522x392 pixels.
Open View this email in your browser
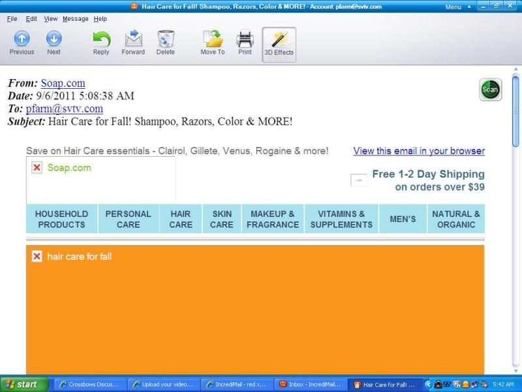click(x=419, y=151)
